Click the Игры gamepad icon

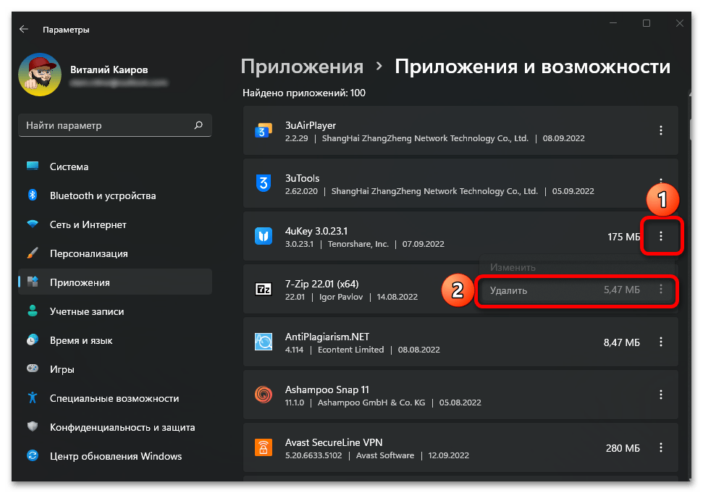33,368
